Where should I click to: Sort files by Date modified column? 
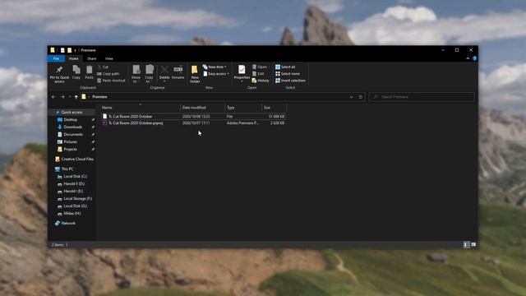click(x=202, y=108)
